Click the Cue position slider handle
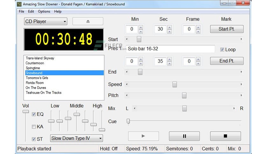This screenshot has height=154, width=266. click(128, 121)
